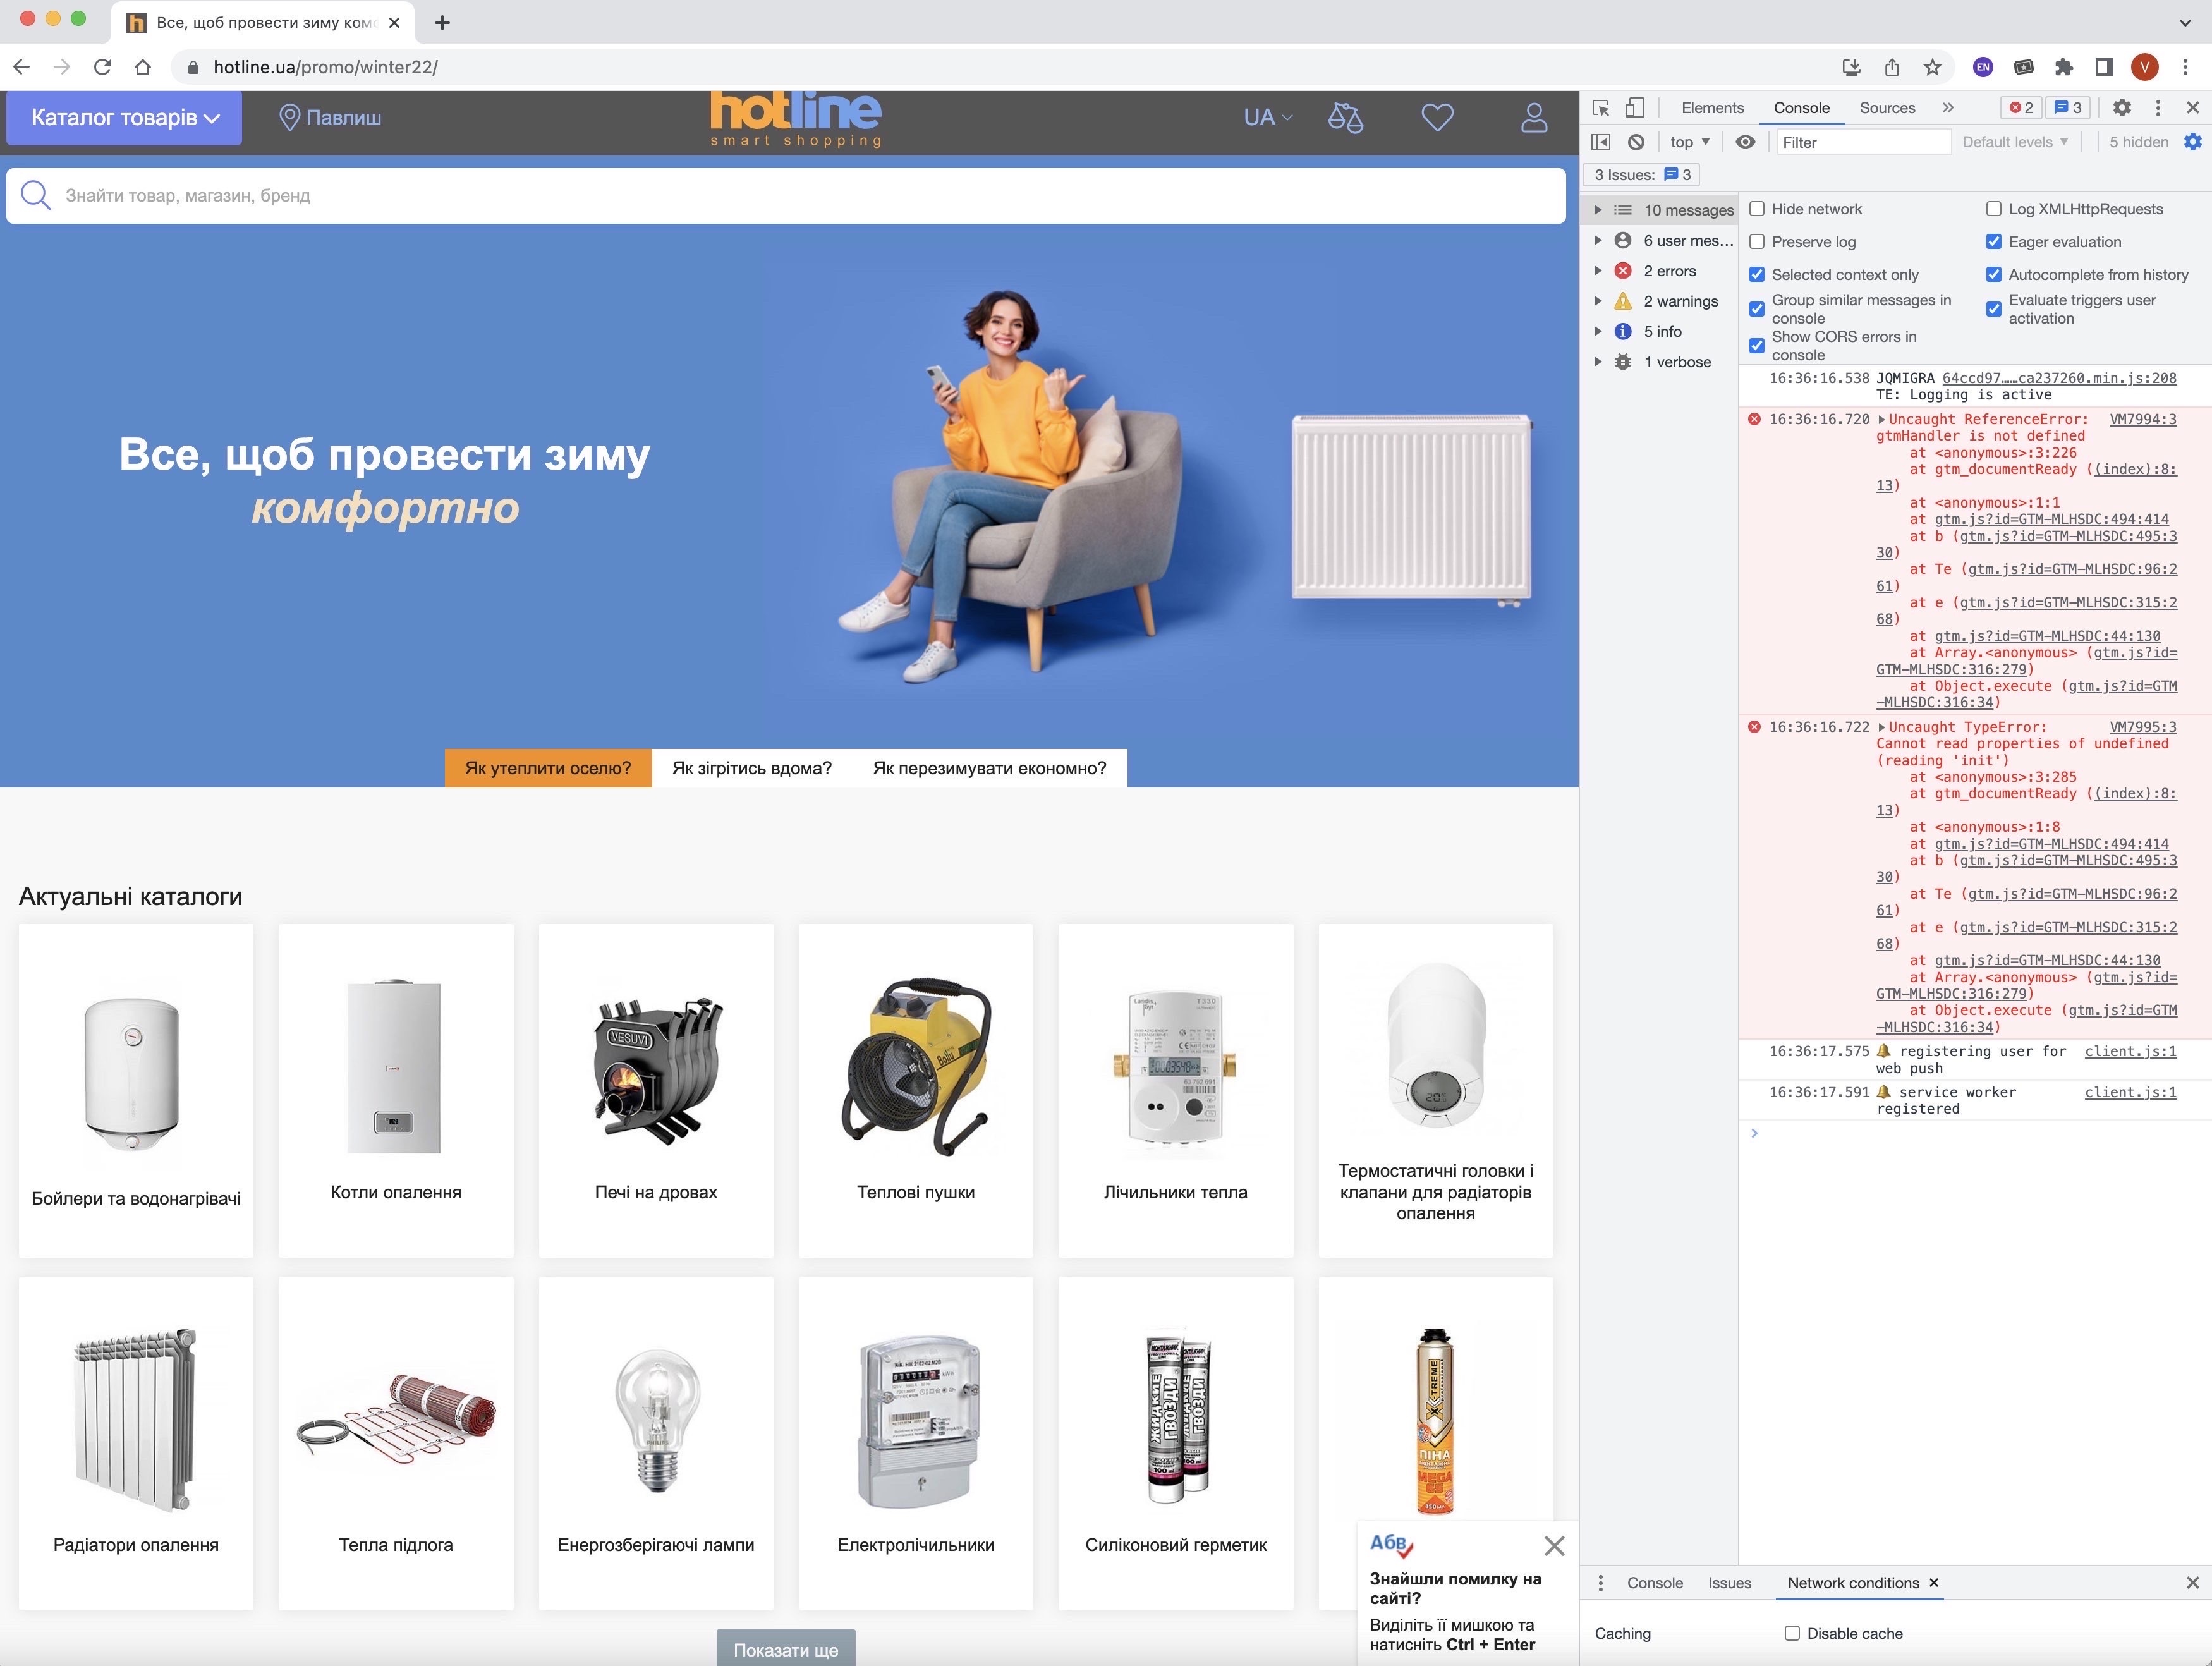The image size is (2212, 1666).
Task: Open DevTools settings gear icon
Action: pos(2121,108)
